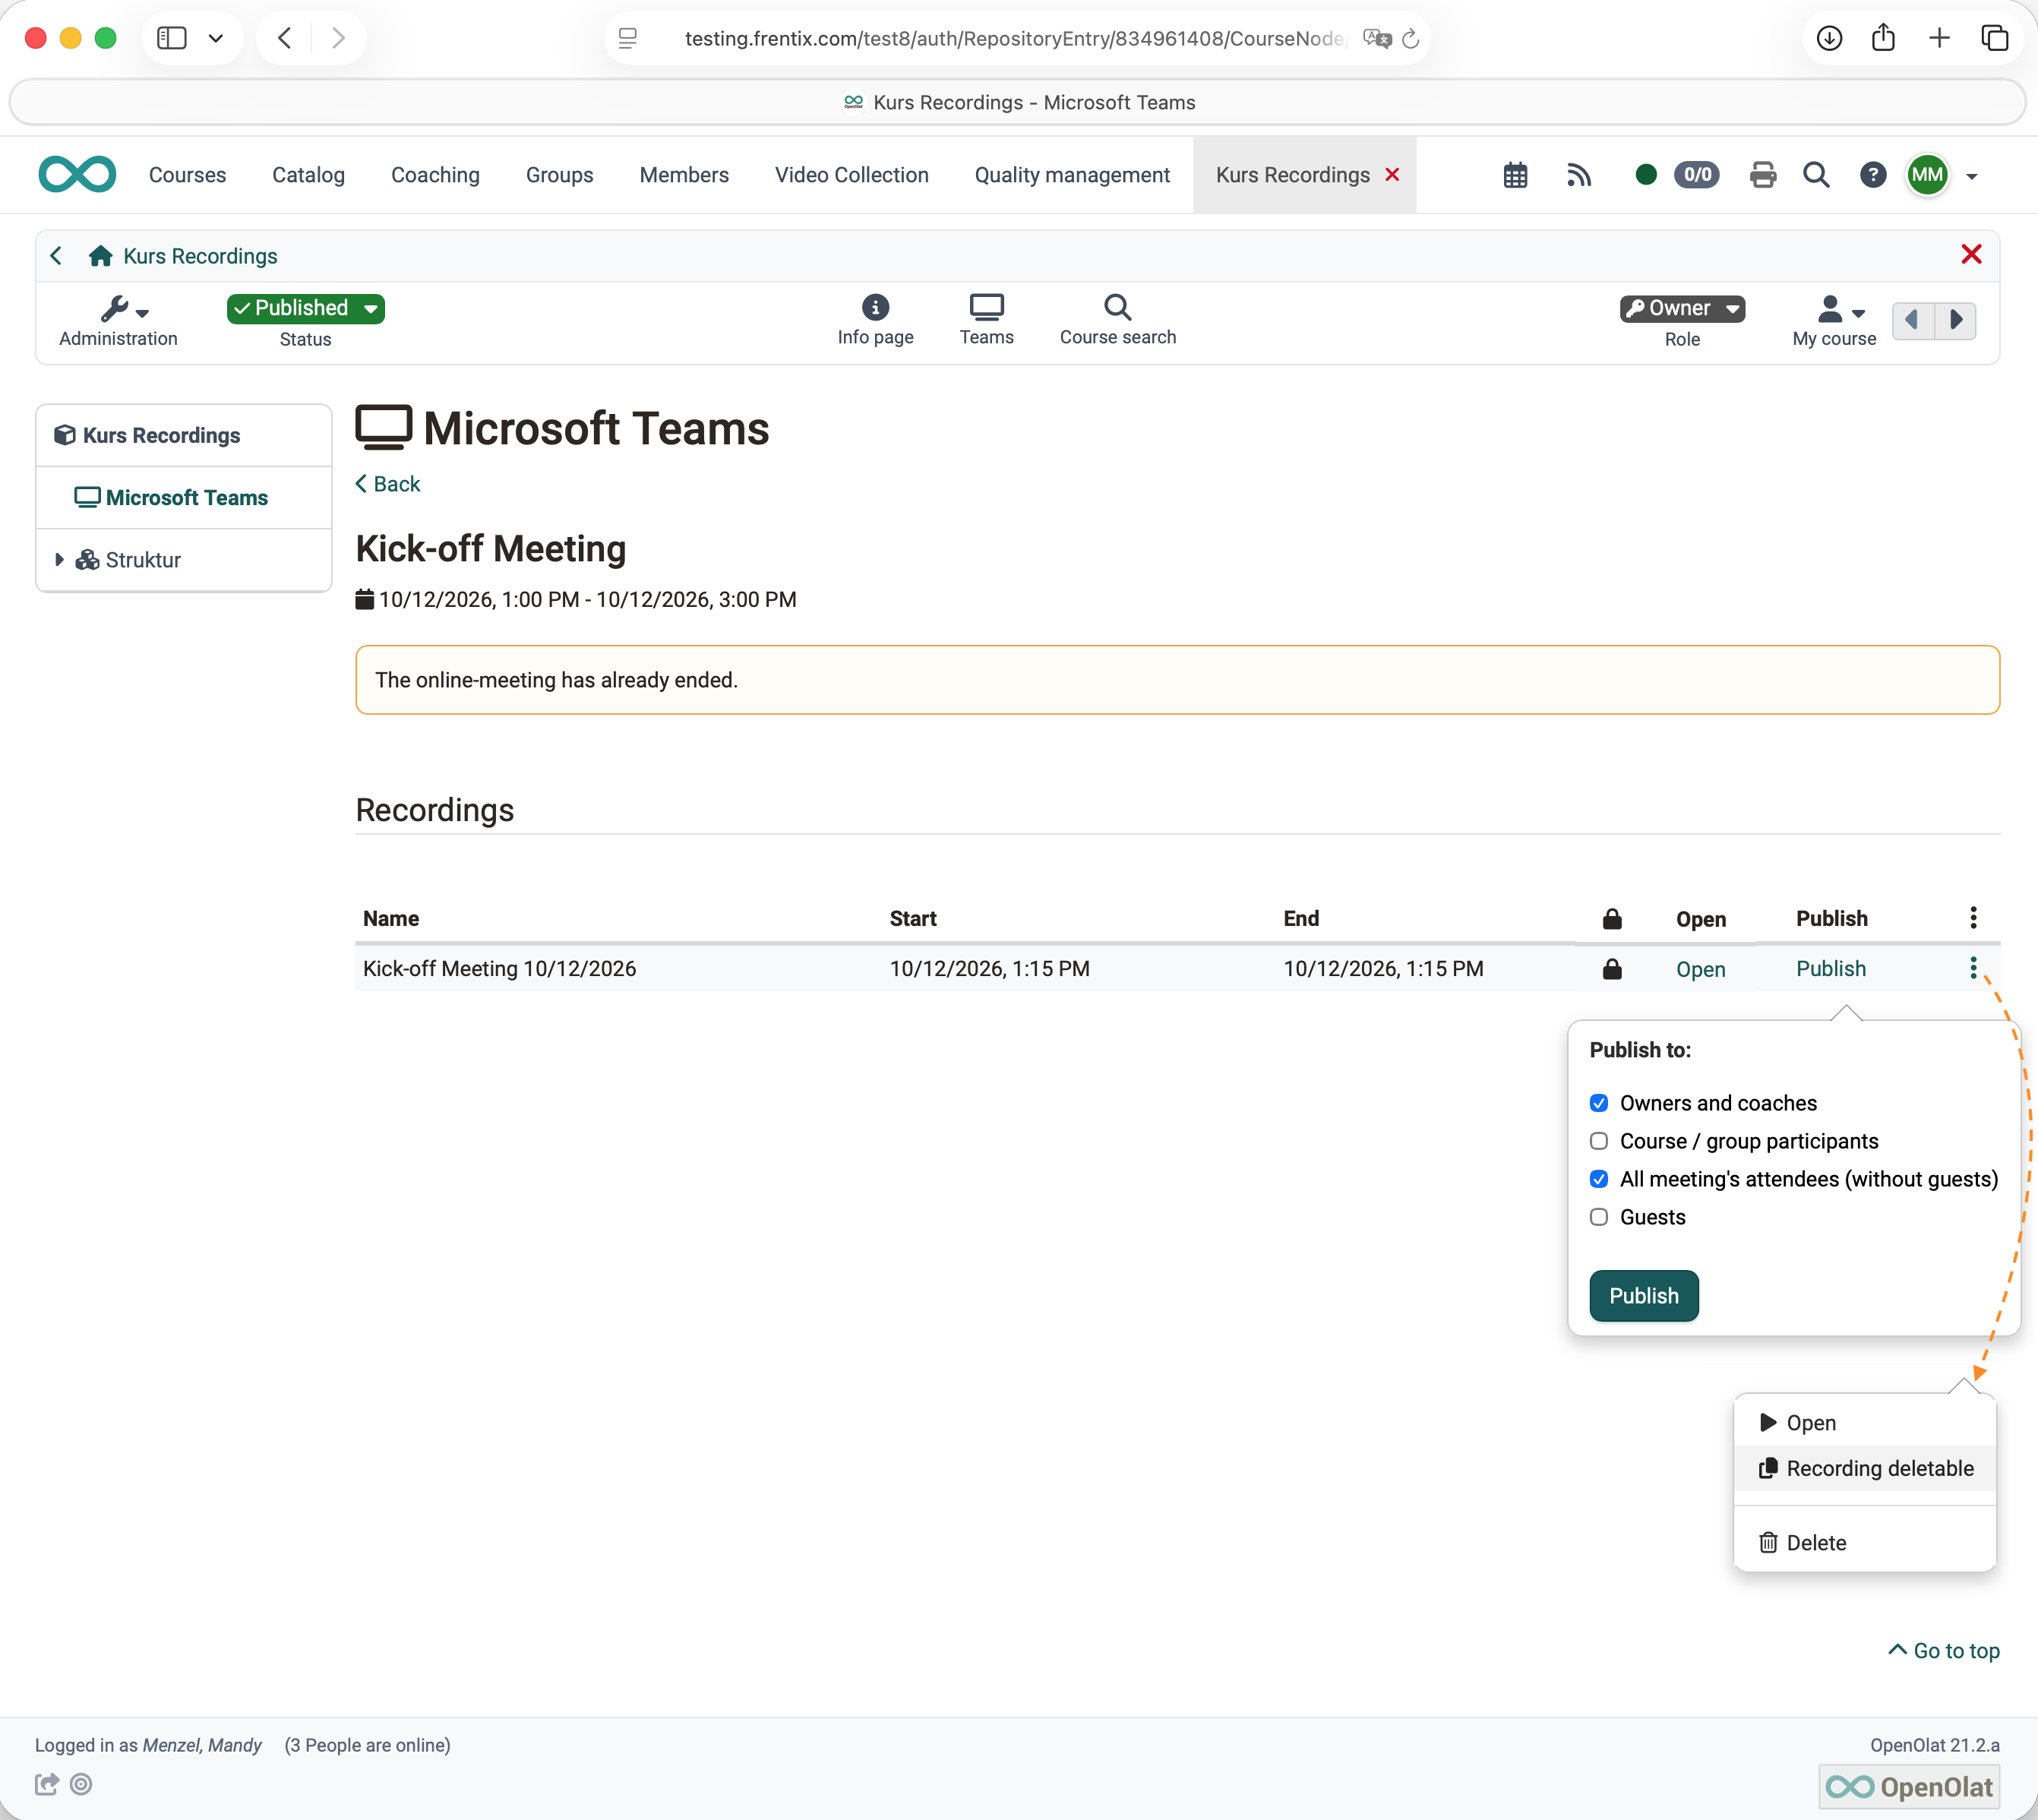The image size is (2038, 1820).
Task: Choose Recording deletable in context menu
Action: 1864,1468
